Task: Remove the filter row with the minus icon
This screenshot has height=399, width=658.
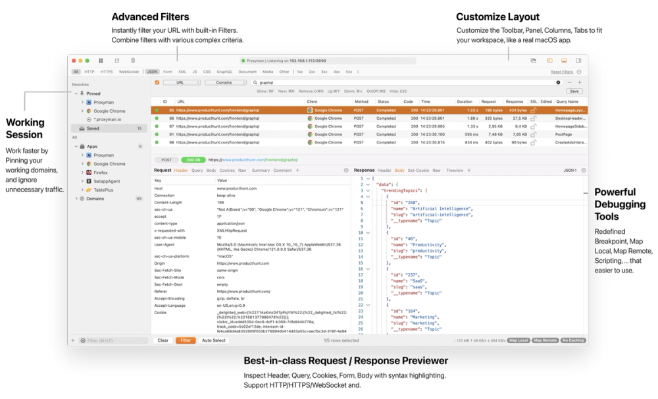Action: coord(569,82)
